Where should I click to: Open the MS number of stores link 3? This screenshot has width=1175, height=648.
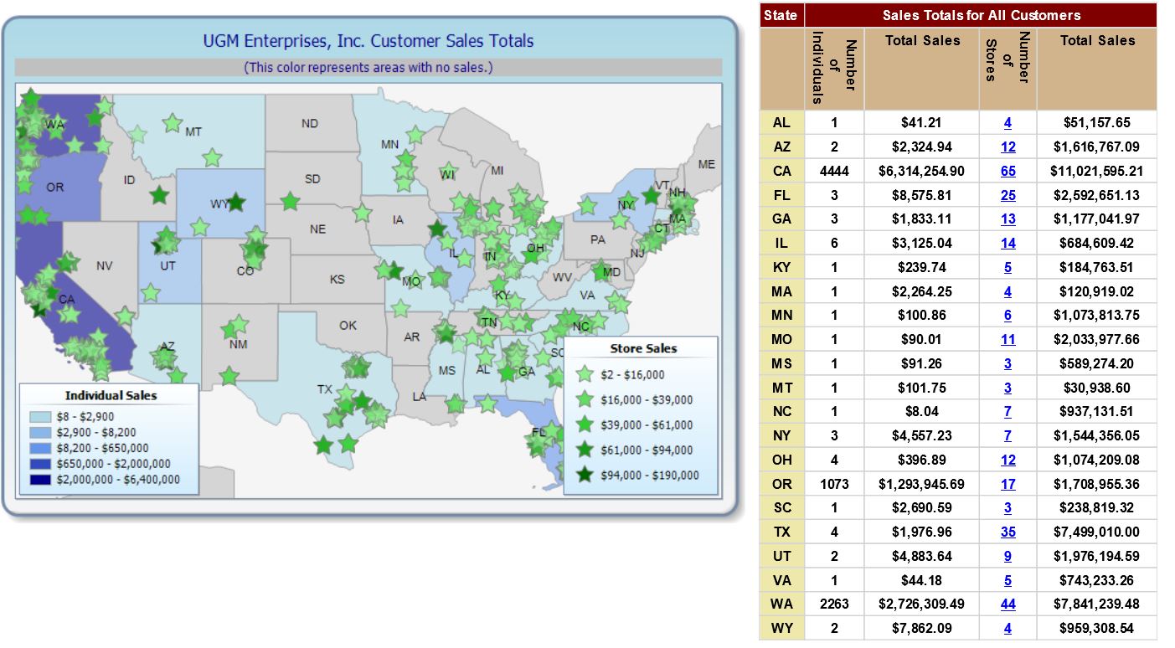click(x=1008, y=363)
